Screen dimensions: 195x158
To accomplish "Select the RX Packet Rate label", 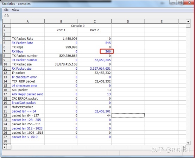I will point(23,43).
